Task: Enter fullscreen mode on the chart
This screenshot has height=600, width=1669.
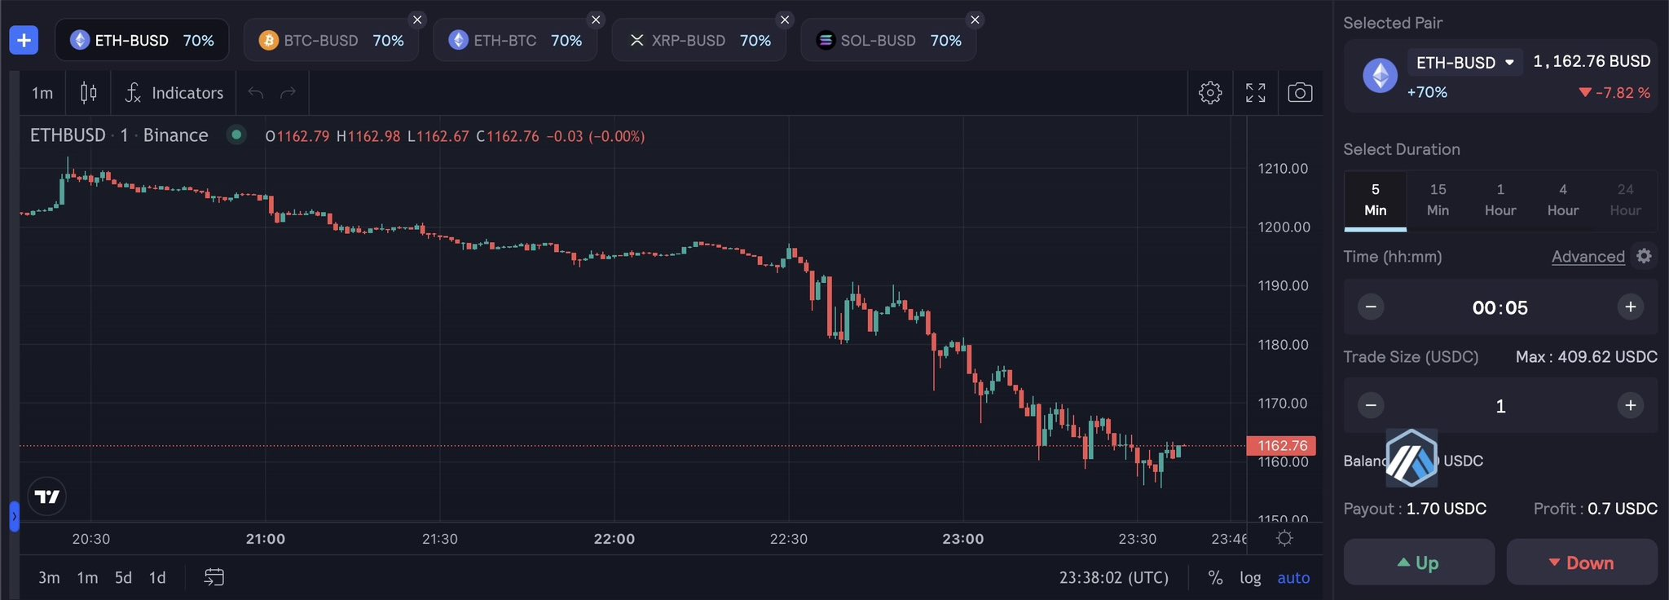Action: pyautogui.click(x=1256, y=92)
